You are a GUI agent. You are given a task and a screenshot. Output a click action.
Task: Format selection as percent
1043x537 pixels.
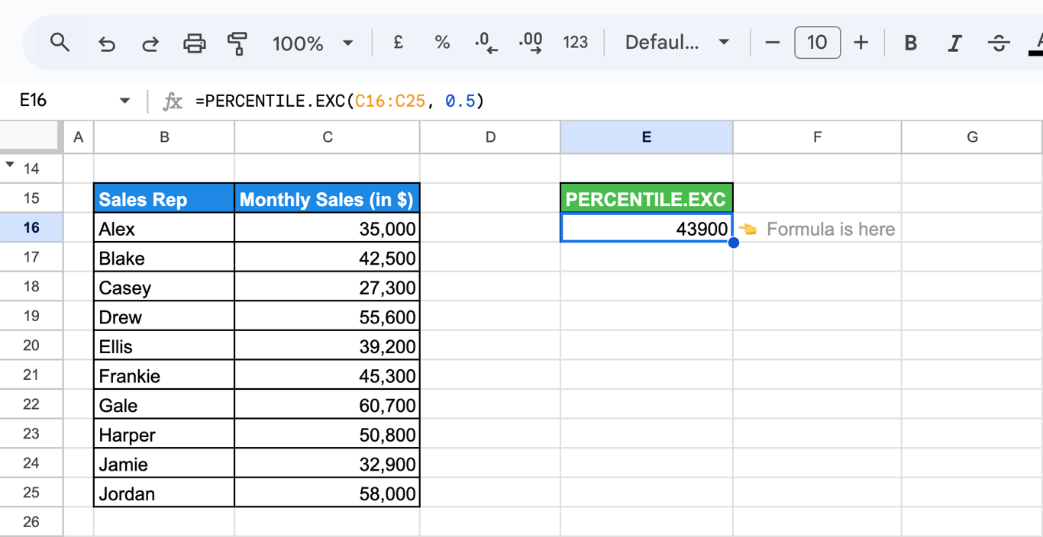click(x=442, y=43)
